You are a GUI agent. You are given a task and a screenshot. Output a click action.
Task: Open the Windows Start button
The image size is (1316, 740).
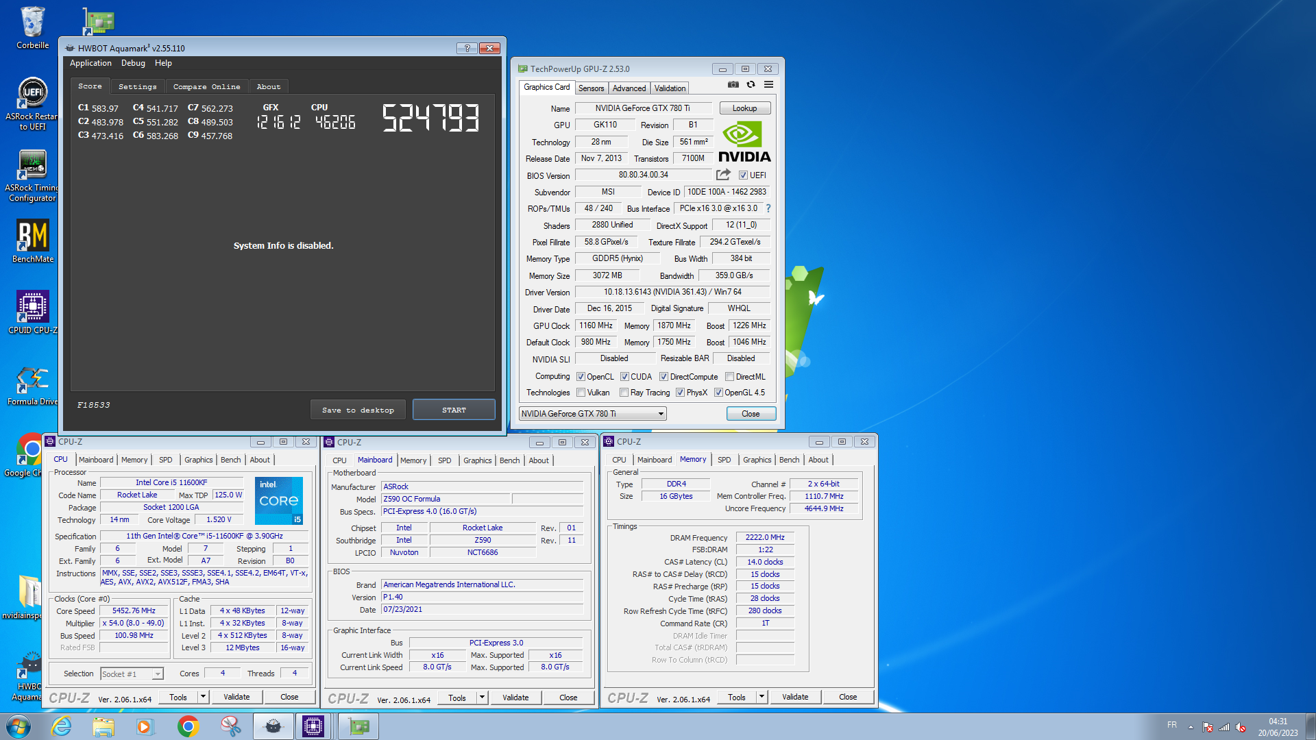[19, 726]
